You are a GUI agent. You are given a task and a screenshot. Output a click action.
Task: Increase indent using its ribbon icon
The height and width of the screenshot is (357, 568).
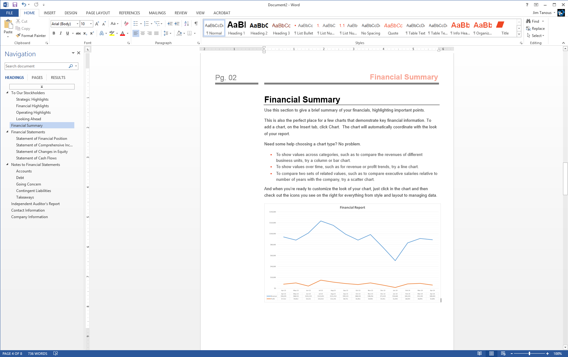(177, 24)
